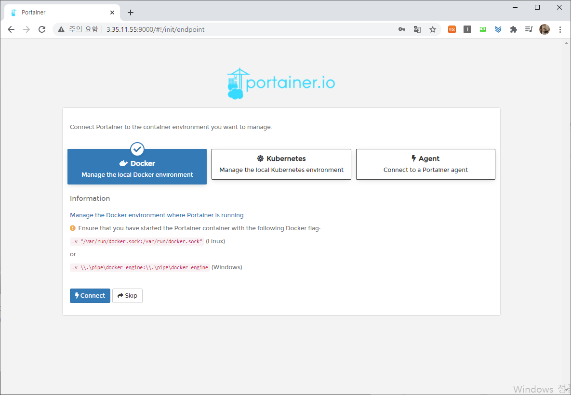
Task: Open a new browser tab
Action: (130, 13)
